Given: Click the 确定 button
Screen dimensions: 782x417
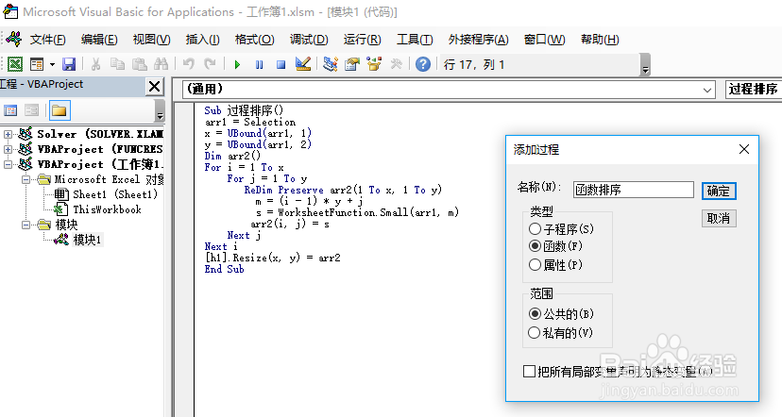Looking at the screenshot, I should [x=719, y=191].
